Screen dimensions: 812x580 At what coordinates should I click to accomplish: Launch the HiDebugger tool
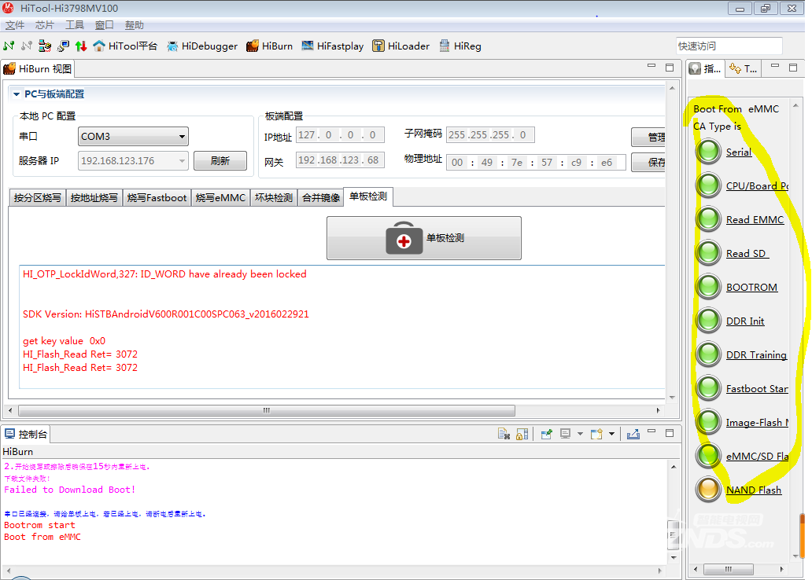click(202, 46)
